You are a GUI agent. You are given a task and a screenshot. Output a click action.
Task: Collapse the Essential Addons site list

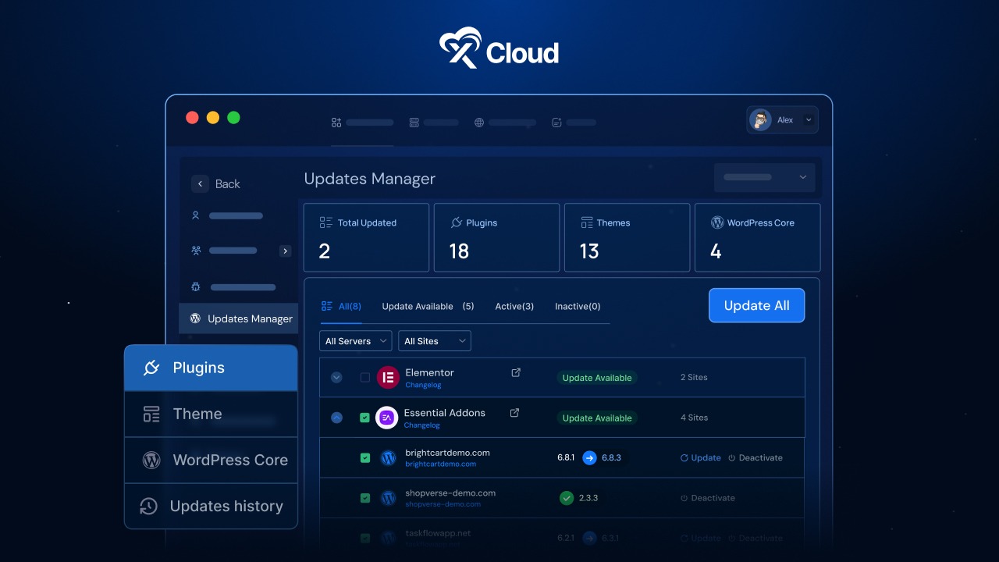click(336, 418)
